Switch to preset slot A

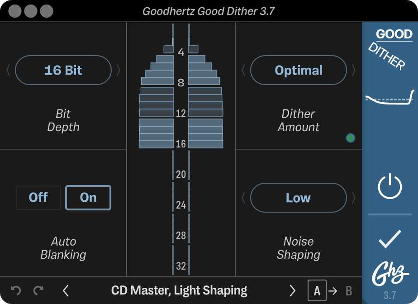coord(318,290)
